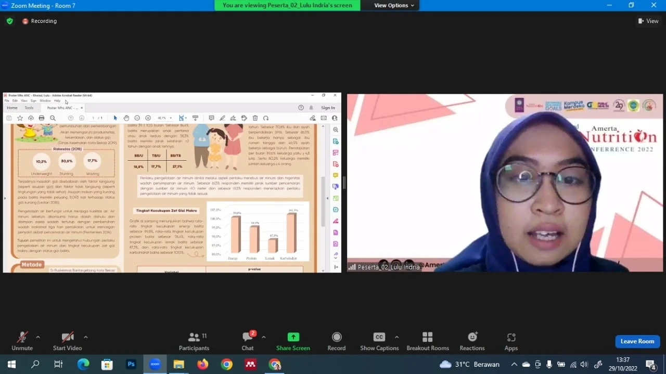The height and width of the screenshot is (374, 666).
Task: Close the Poster Mhs ANC document tab
Action: click(x=82, y=108)
